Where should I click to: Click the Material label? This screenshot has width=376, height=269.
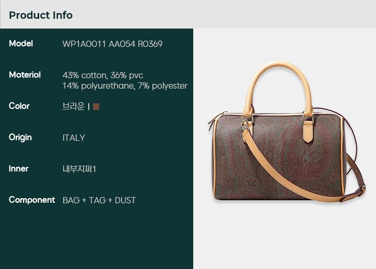click(25, 75)
